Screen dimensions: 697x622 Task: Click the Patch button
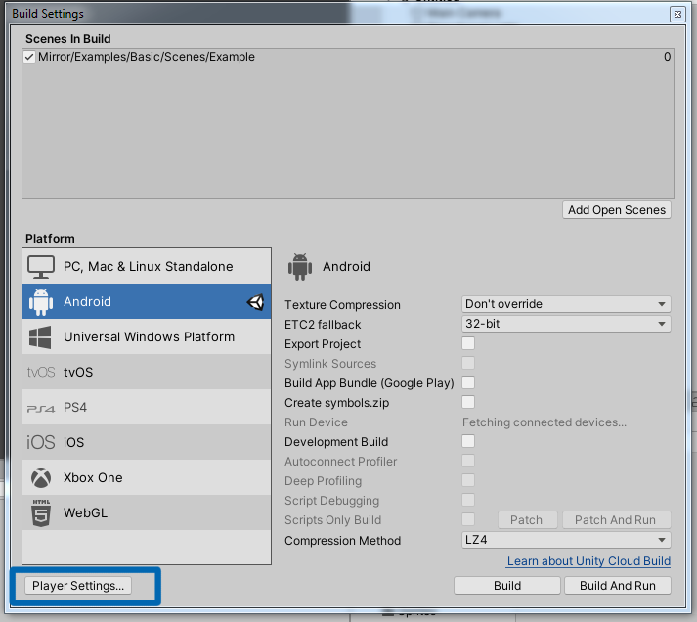(527, 520)
